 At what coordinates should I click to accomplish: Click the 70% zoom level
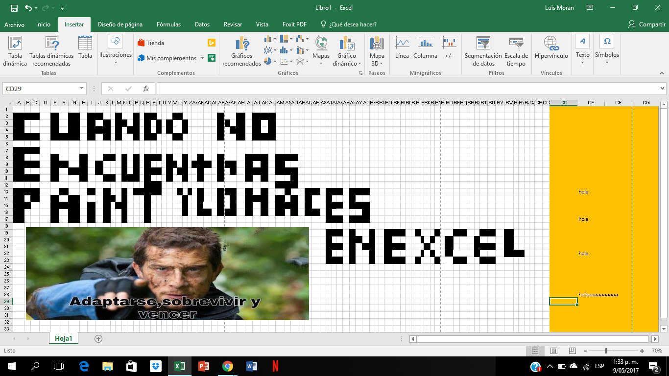657,351
